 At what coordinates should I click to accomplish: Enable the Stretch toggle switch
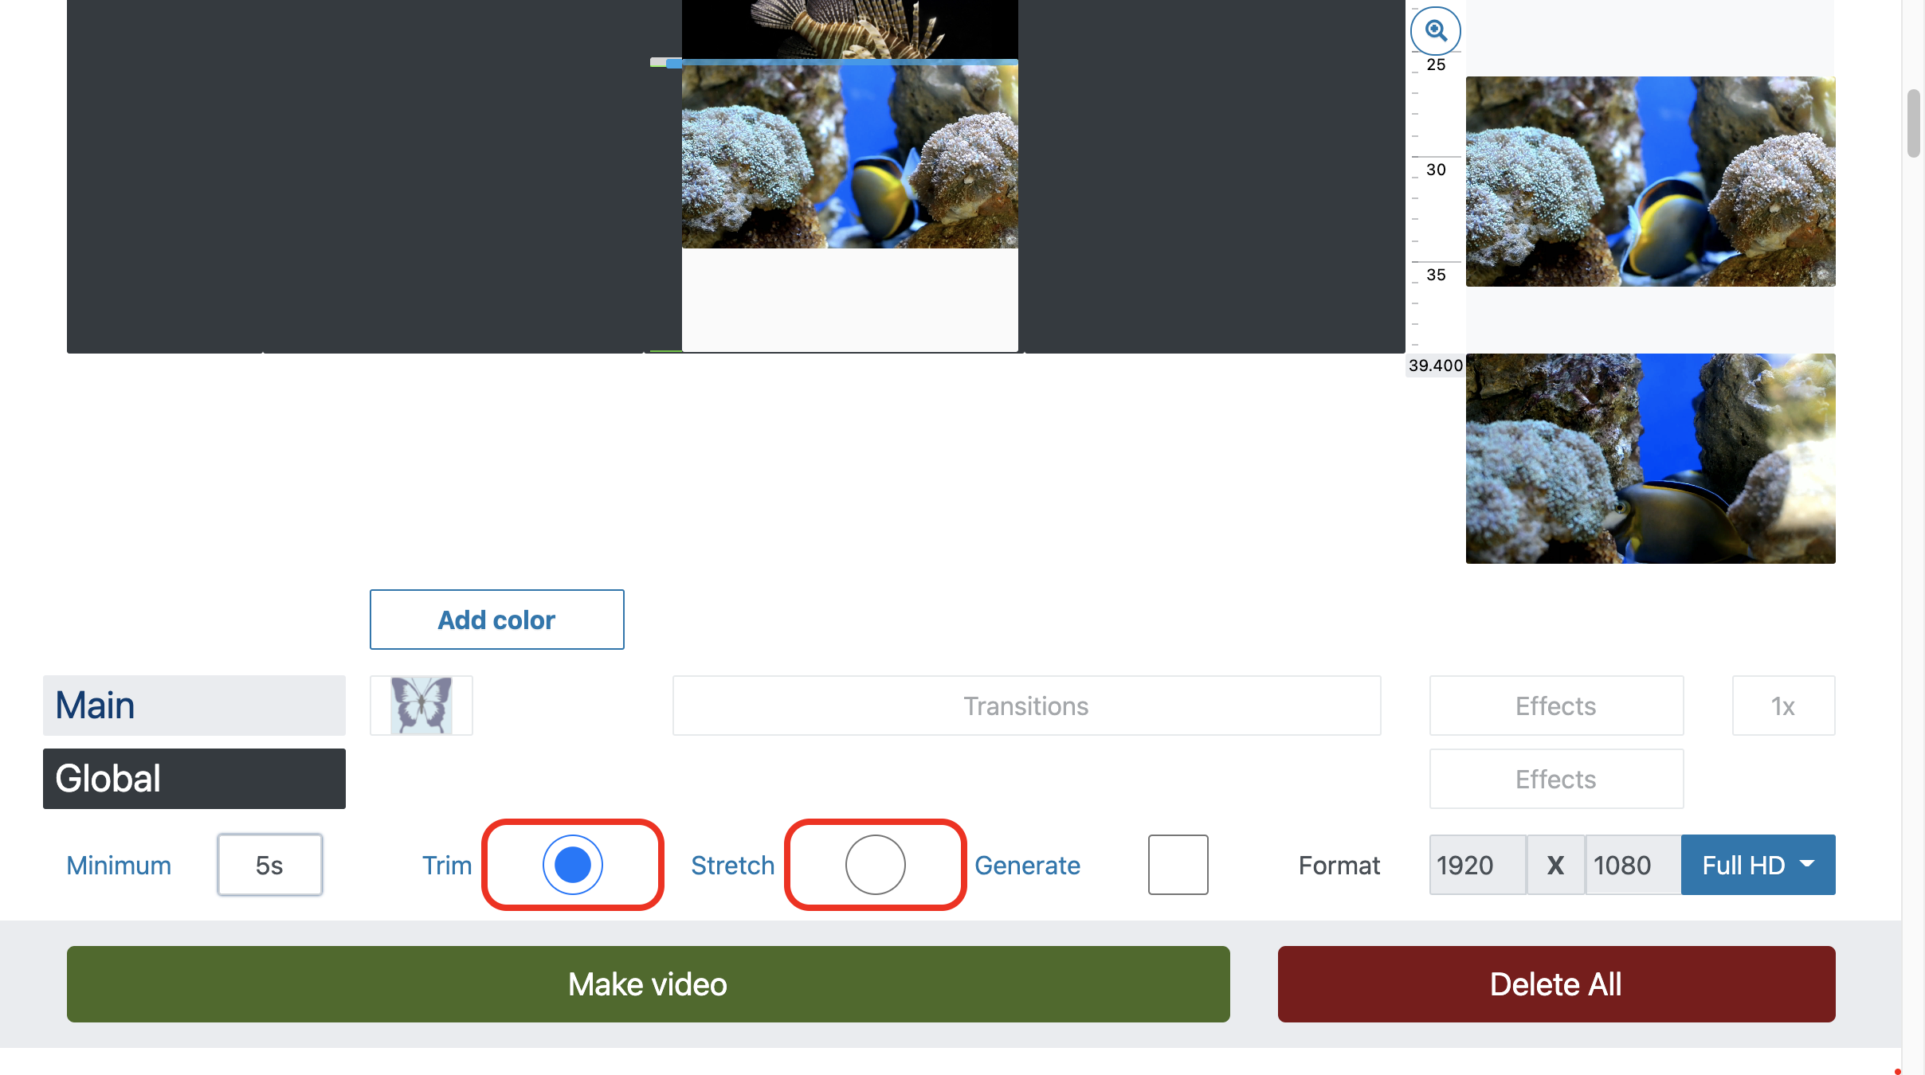[x=874, y=865]
